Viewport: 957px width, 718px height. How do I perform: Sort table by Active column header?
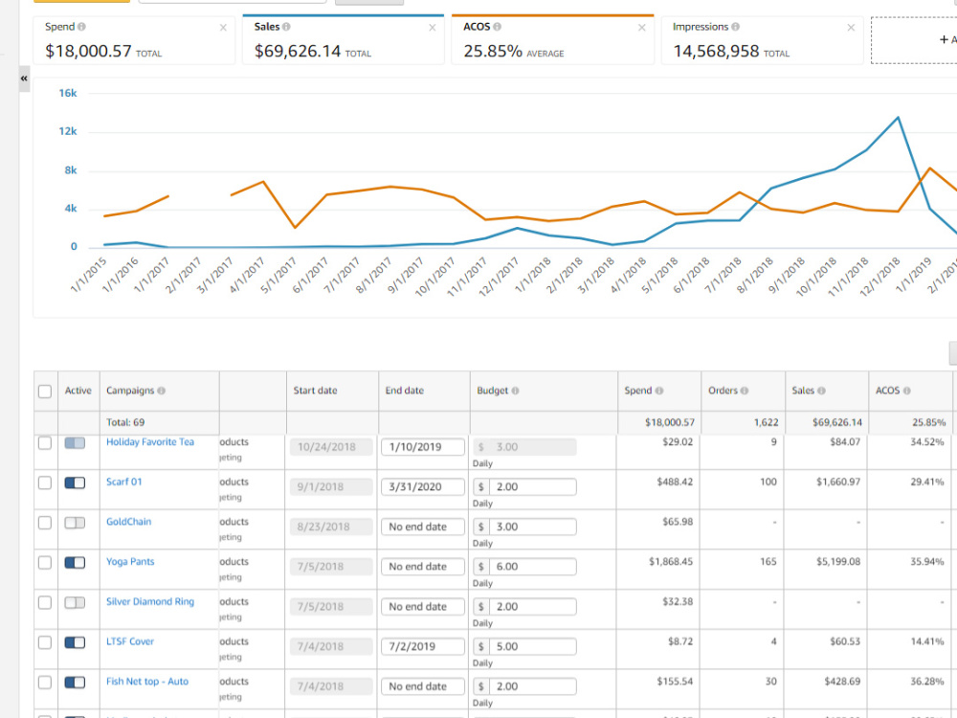pyautogui.click(x=78, y=391)
